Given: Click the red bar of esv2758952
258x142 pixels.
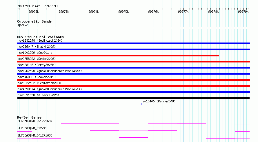Looking at the screenshot, I should [x=133, y=62].
